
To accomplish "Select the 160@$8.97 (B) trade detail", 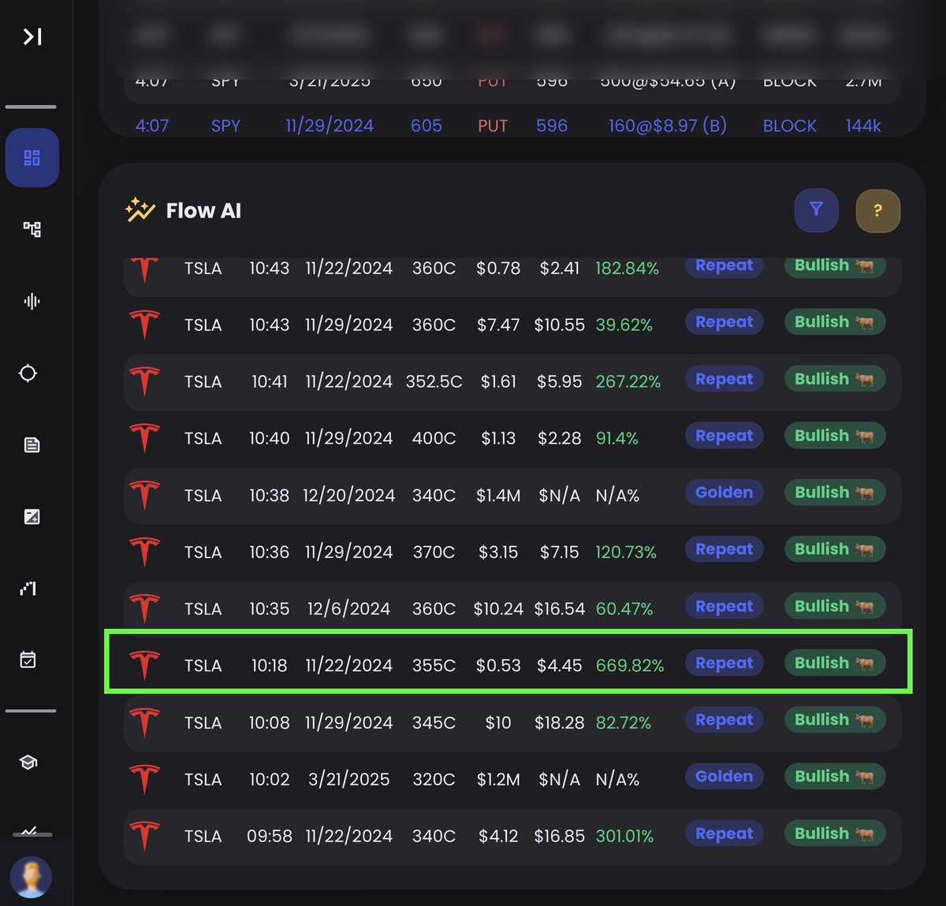I will coord(668,125).
